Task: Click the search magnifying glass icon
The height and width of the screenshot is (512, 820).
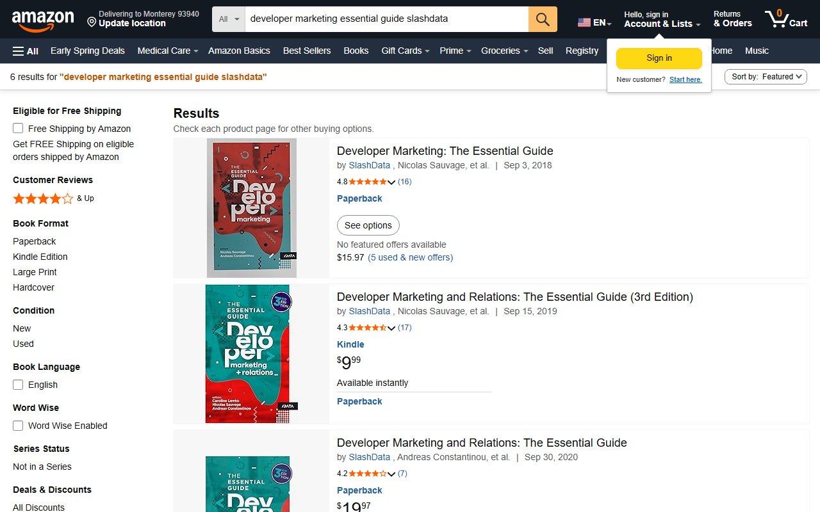Action: click(x=542, y=19)
